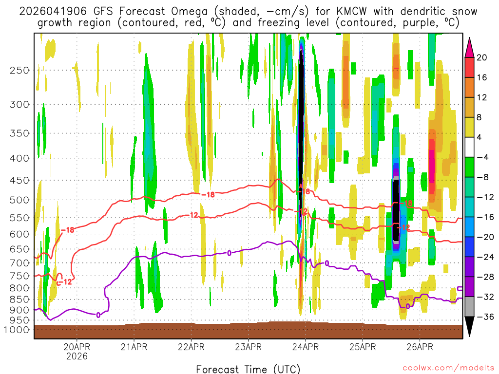Viewport: 499px width, 374px height.
Task: Click the coolwx.com/modelts link
Action: click(448, 368)
